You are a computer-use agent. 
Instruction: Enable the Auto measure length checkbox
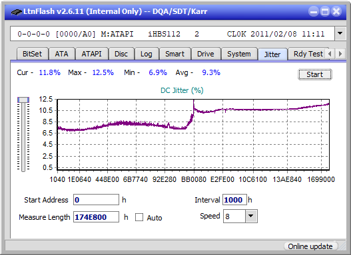tap(139, 217)
